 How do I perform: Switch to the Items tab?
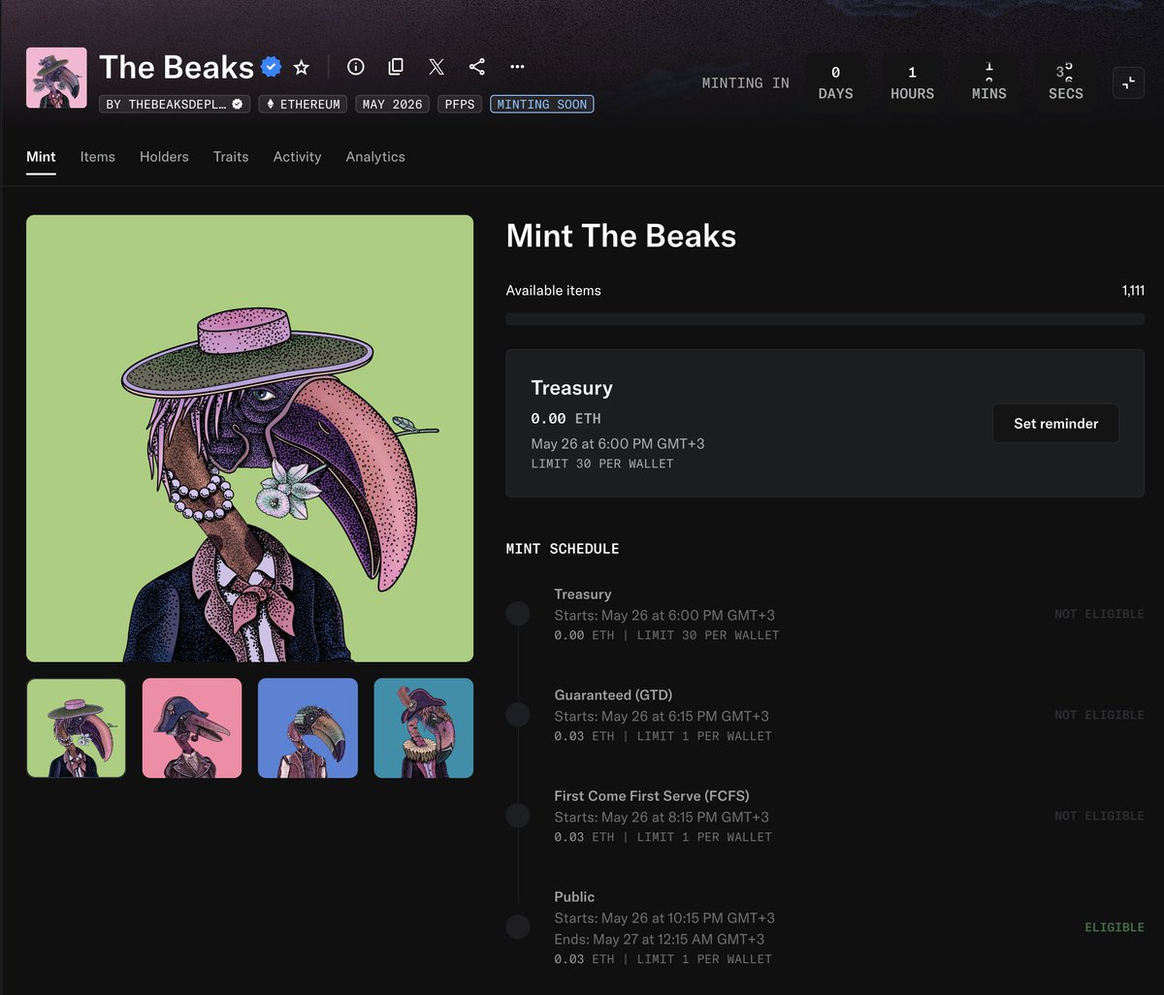coord(97,156)
